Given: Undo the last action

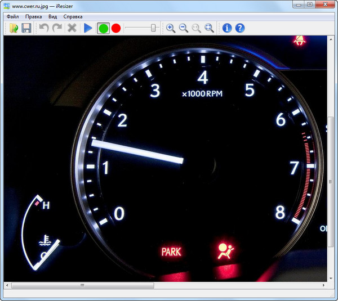Looking at the screenshot, I should (x=44, y=28).
